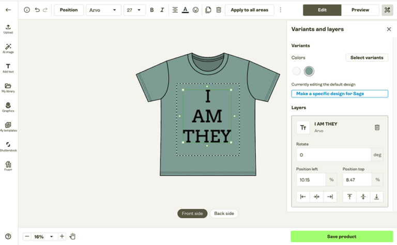Open the 16% zoom level dropdown
The height and width of the screenshot is (245, 397).
tap(43, 236)
